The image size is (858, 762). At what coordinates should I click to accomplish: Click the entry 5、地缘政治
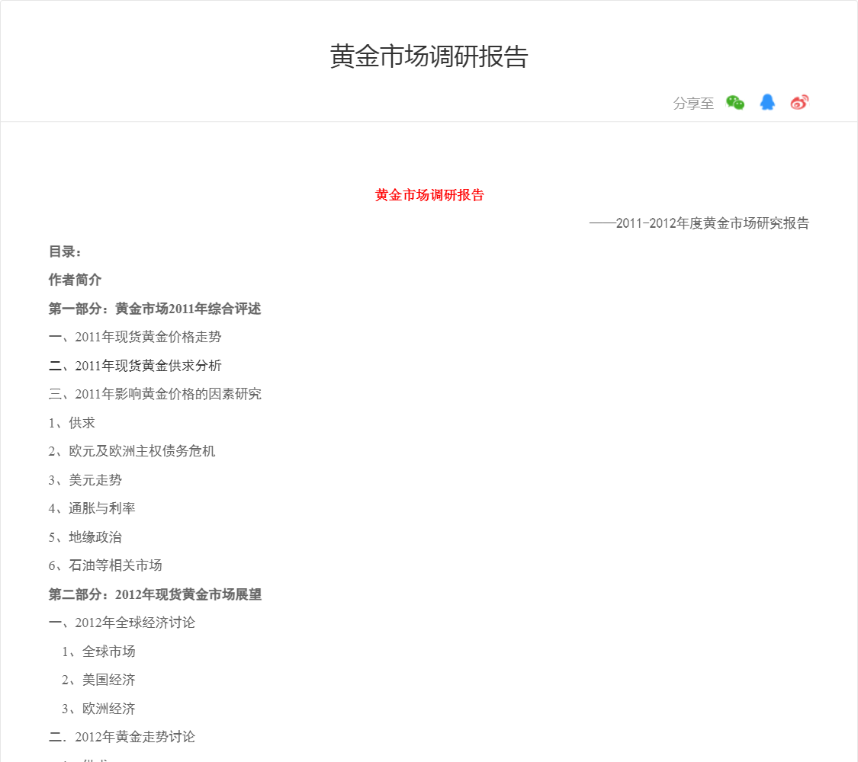[x=85, y=536]
